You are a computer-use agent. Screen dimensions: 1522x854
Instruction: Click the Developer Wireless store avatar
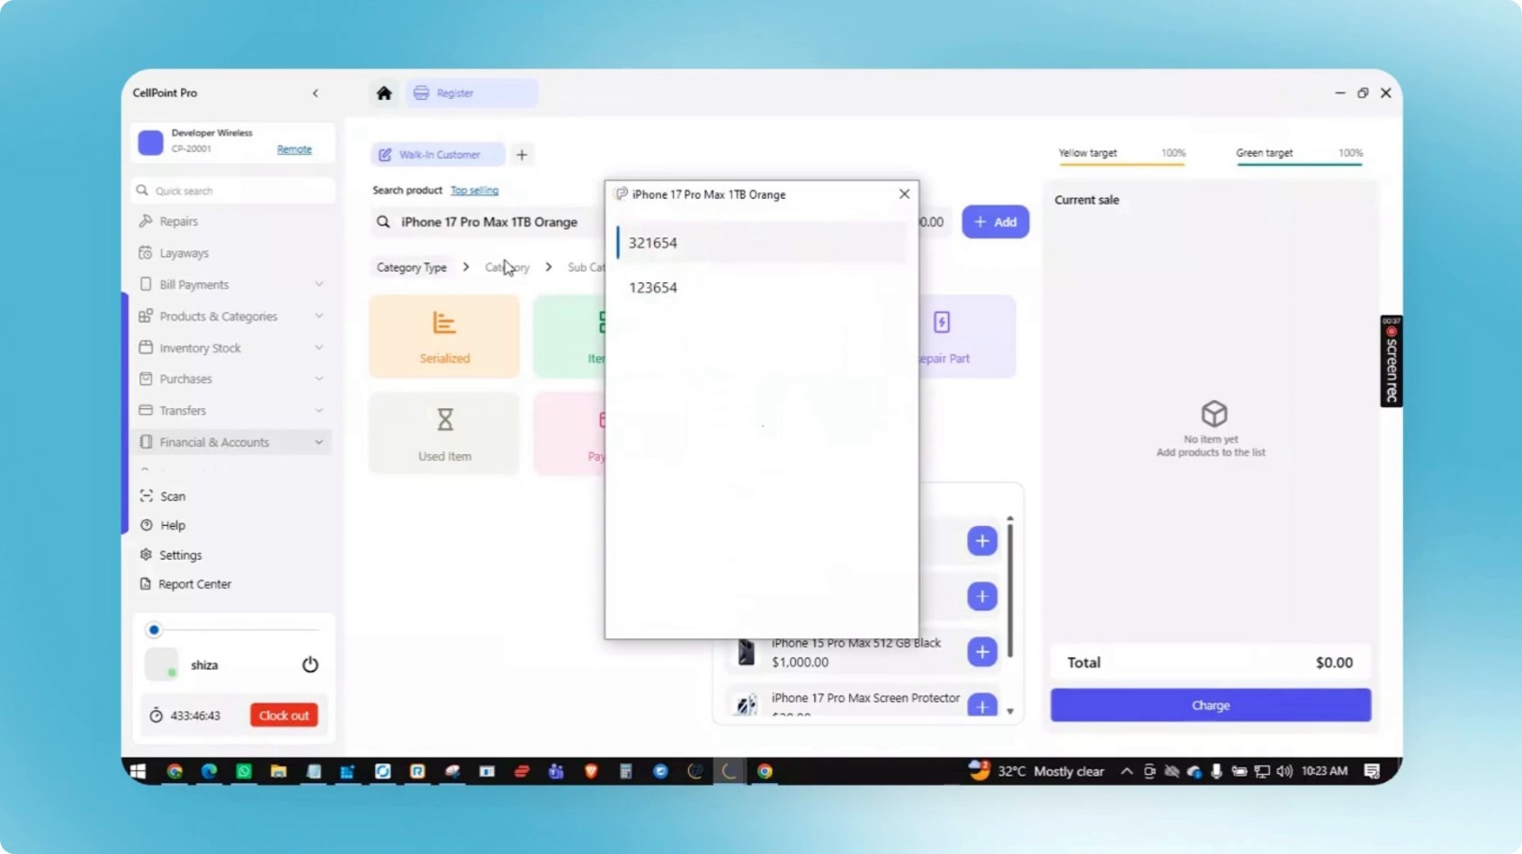click(150, 142)
